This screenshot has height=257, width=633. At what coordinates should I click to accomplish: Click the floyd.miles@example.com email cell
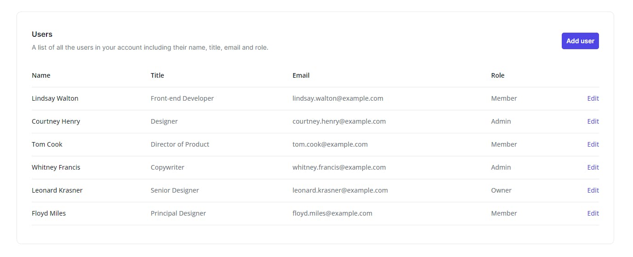[x=332, y=213]
